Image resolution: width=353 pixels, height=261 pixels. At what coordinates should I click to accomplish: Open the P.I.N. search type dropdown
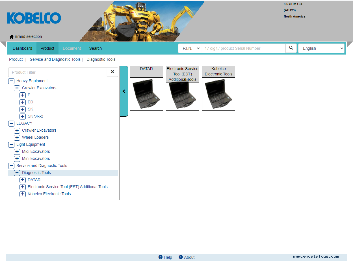189,48
